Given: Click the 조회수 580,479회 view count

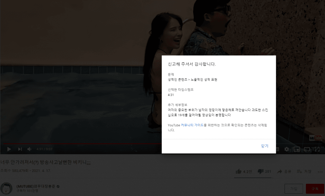Looking at the screenshot, I should [x=14, y=170].
